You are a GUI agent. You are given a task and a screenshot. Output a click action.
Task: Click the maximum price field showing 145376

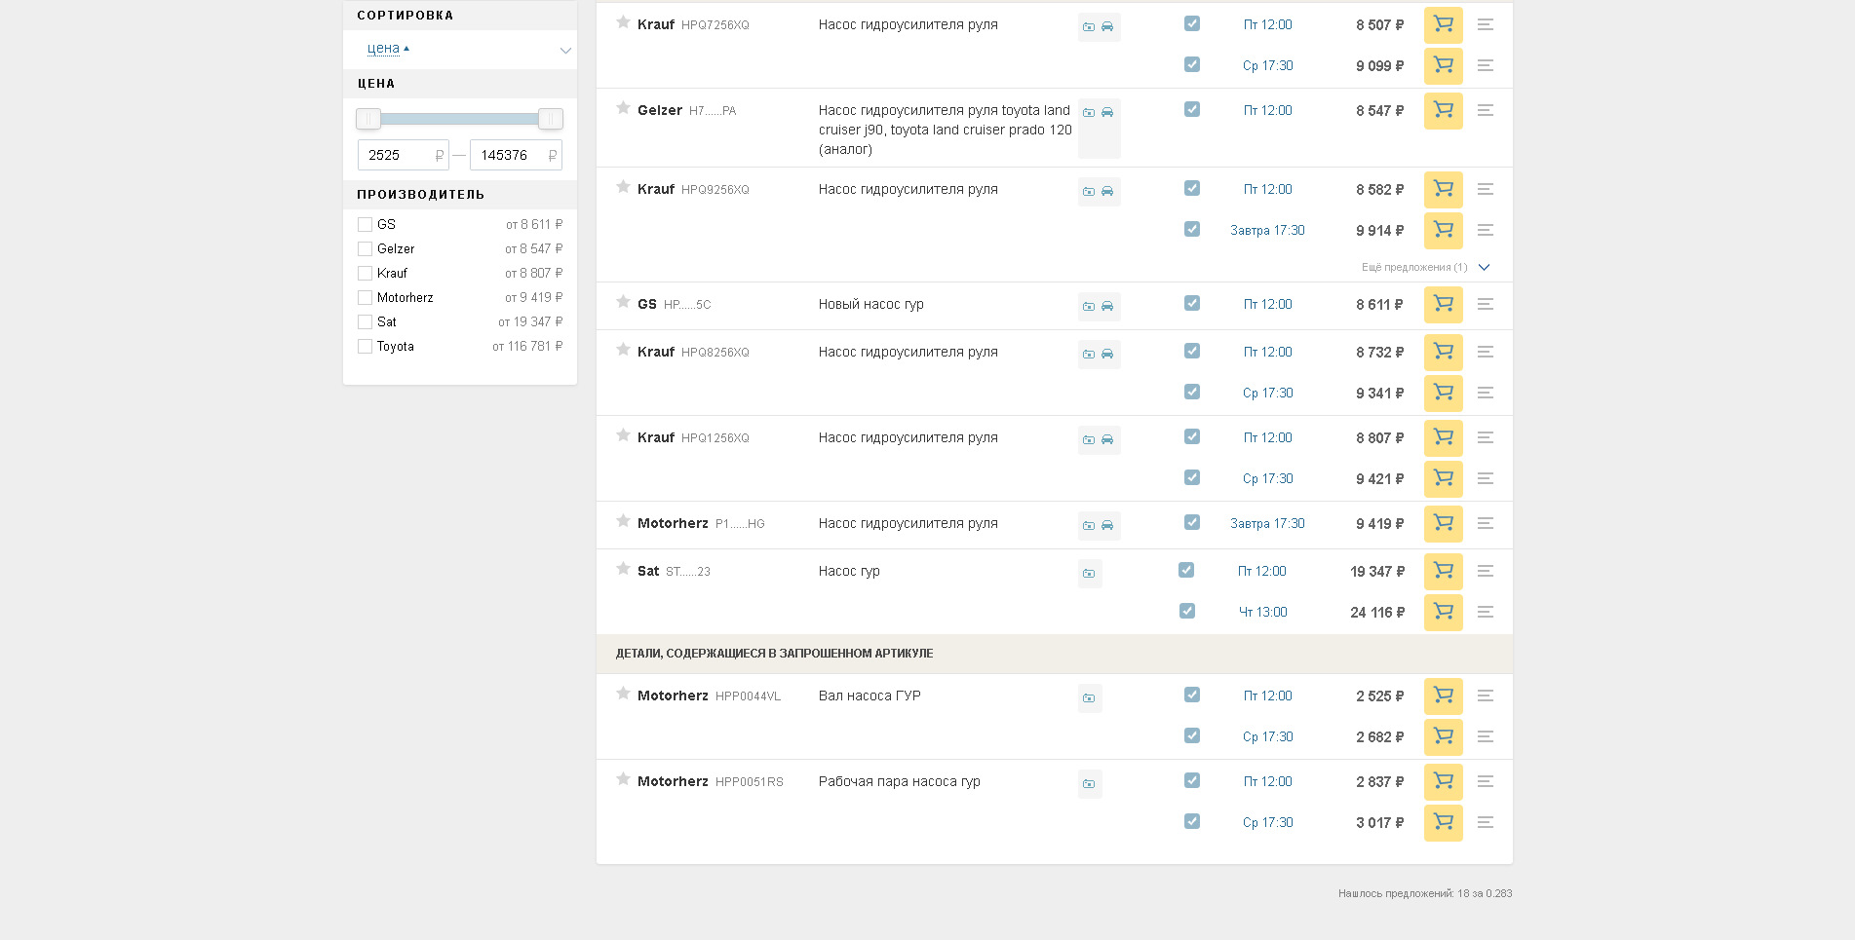[509, 156]
